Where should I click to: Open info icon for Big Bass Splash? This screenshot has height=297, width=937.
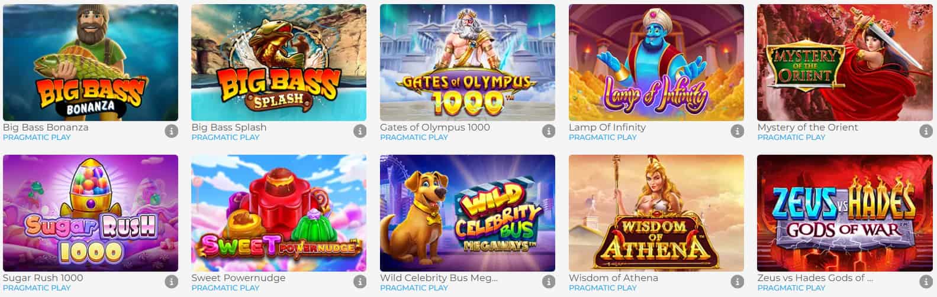[x=360, y=131]
